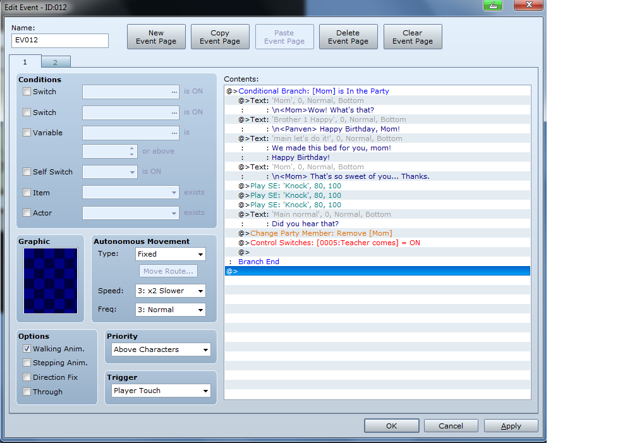Click the blue checkered Graphic preview

tap(51, 281)
